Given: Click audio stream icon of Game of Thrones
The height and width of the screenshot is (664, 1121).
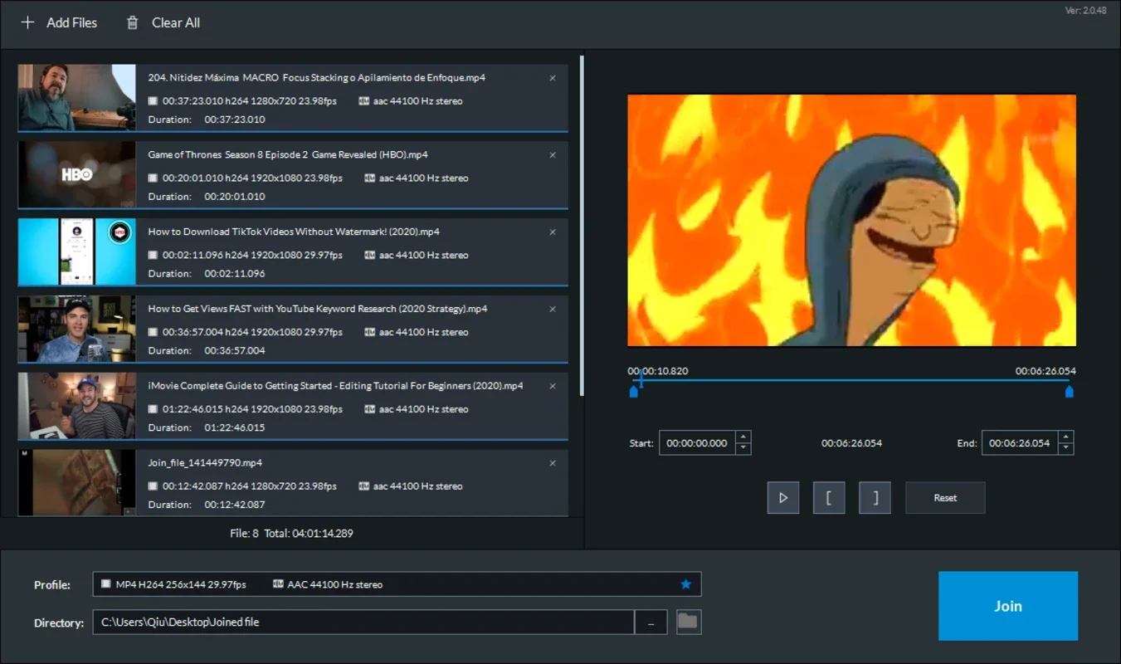Looking at the screenshot, I should click(369, 178).
